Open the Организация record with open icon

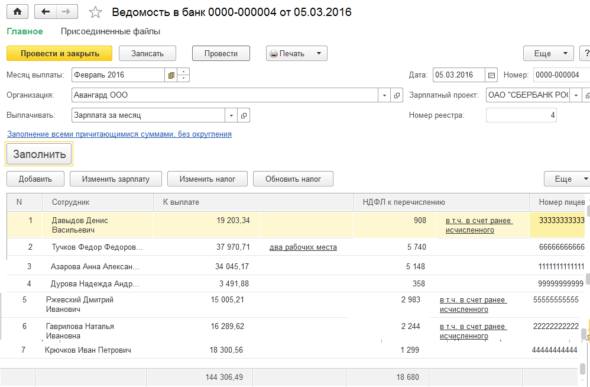pos(397,95)
